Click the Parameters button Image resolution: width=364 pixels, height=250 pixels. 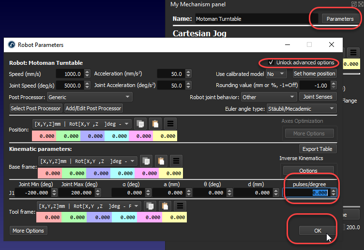click(340, 19)
